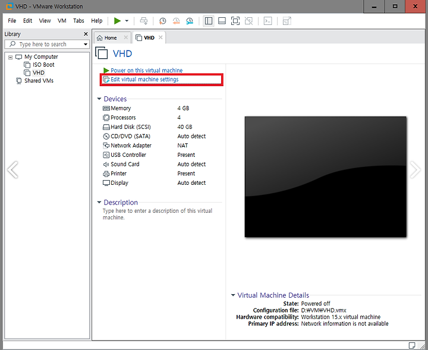The height and width of the screenshot is (350, 428).
Task: Open the Help menu
Action: 97,21
